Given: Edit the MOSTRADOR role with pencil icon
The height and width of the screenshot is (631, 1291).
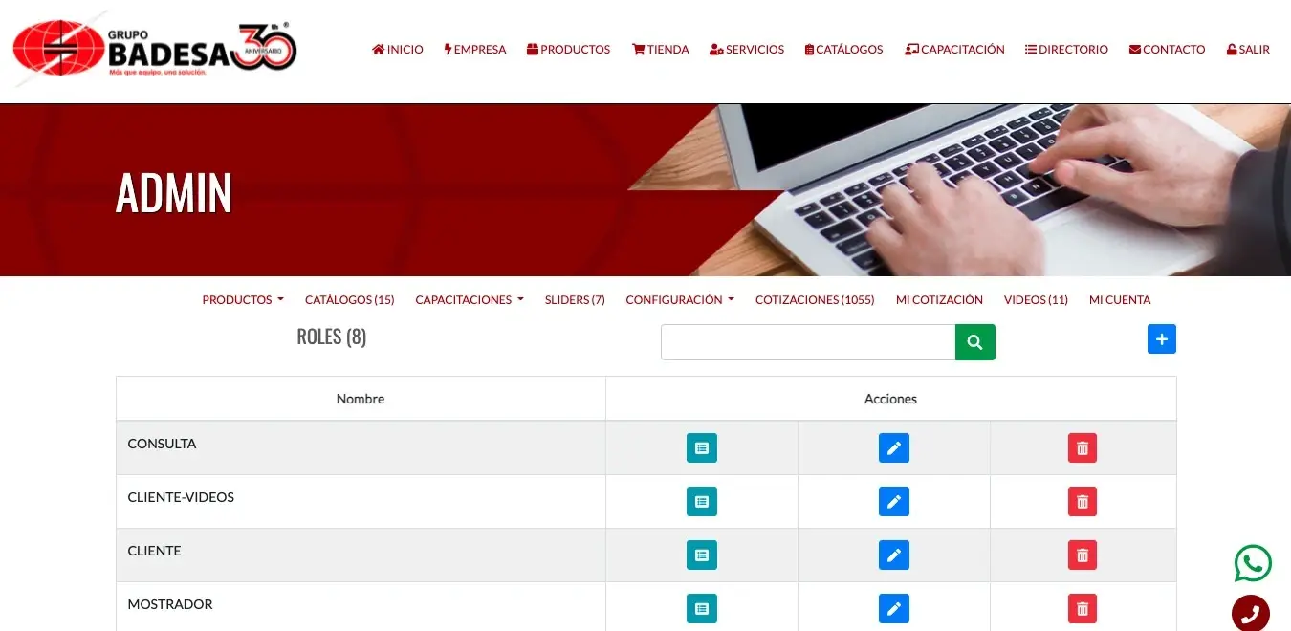Looking at the screenshot, I should coord(893,609).
